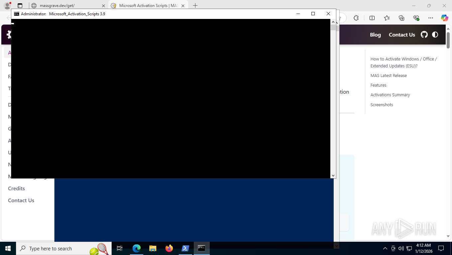Toggle the dark/light theme icon
This screenshot has height=255, width=452.
(435, 35)
